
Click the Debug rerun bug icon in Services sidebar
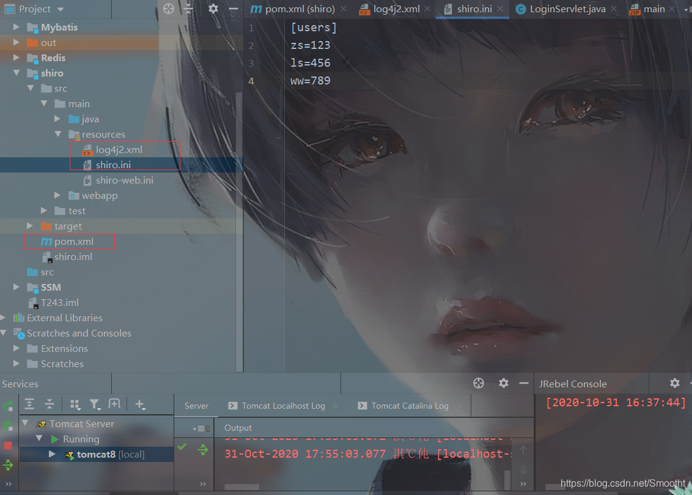pos(8,426)
